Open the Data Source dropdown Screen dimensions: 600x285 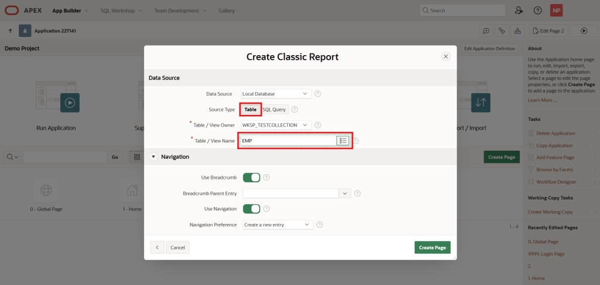(x=277, y=93)
